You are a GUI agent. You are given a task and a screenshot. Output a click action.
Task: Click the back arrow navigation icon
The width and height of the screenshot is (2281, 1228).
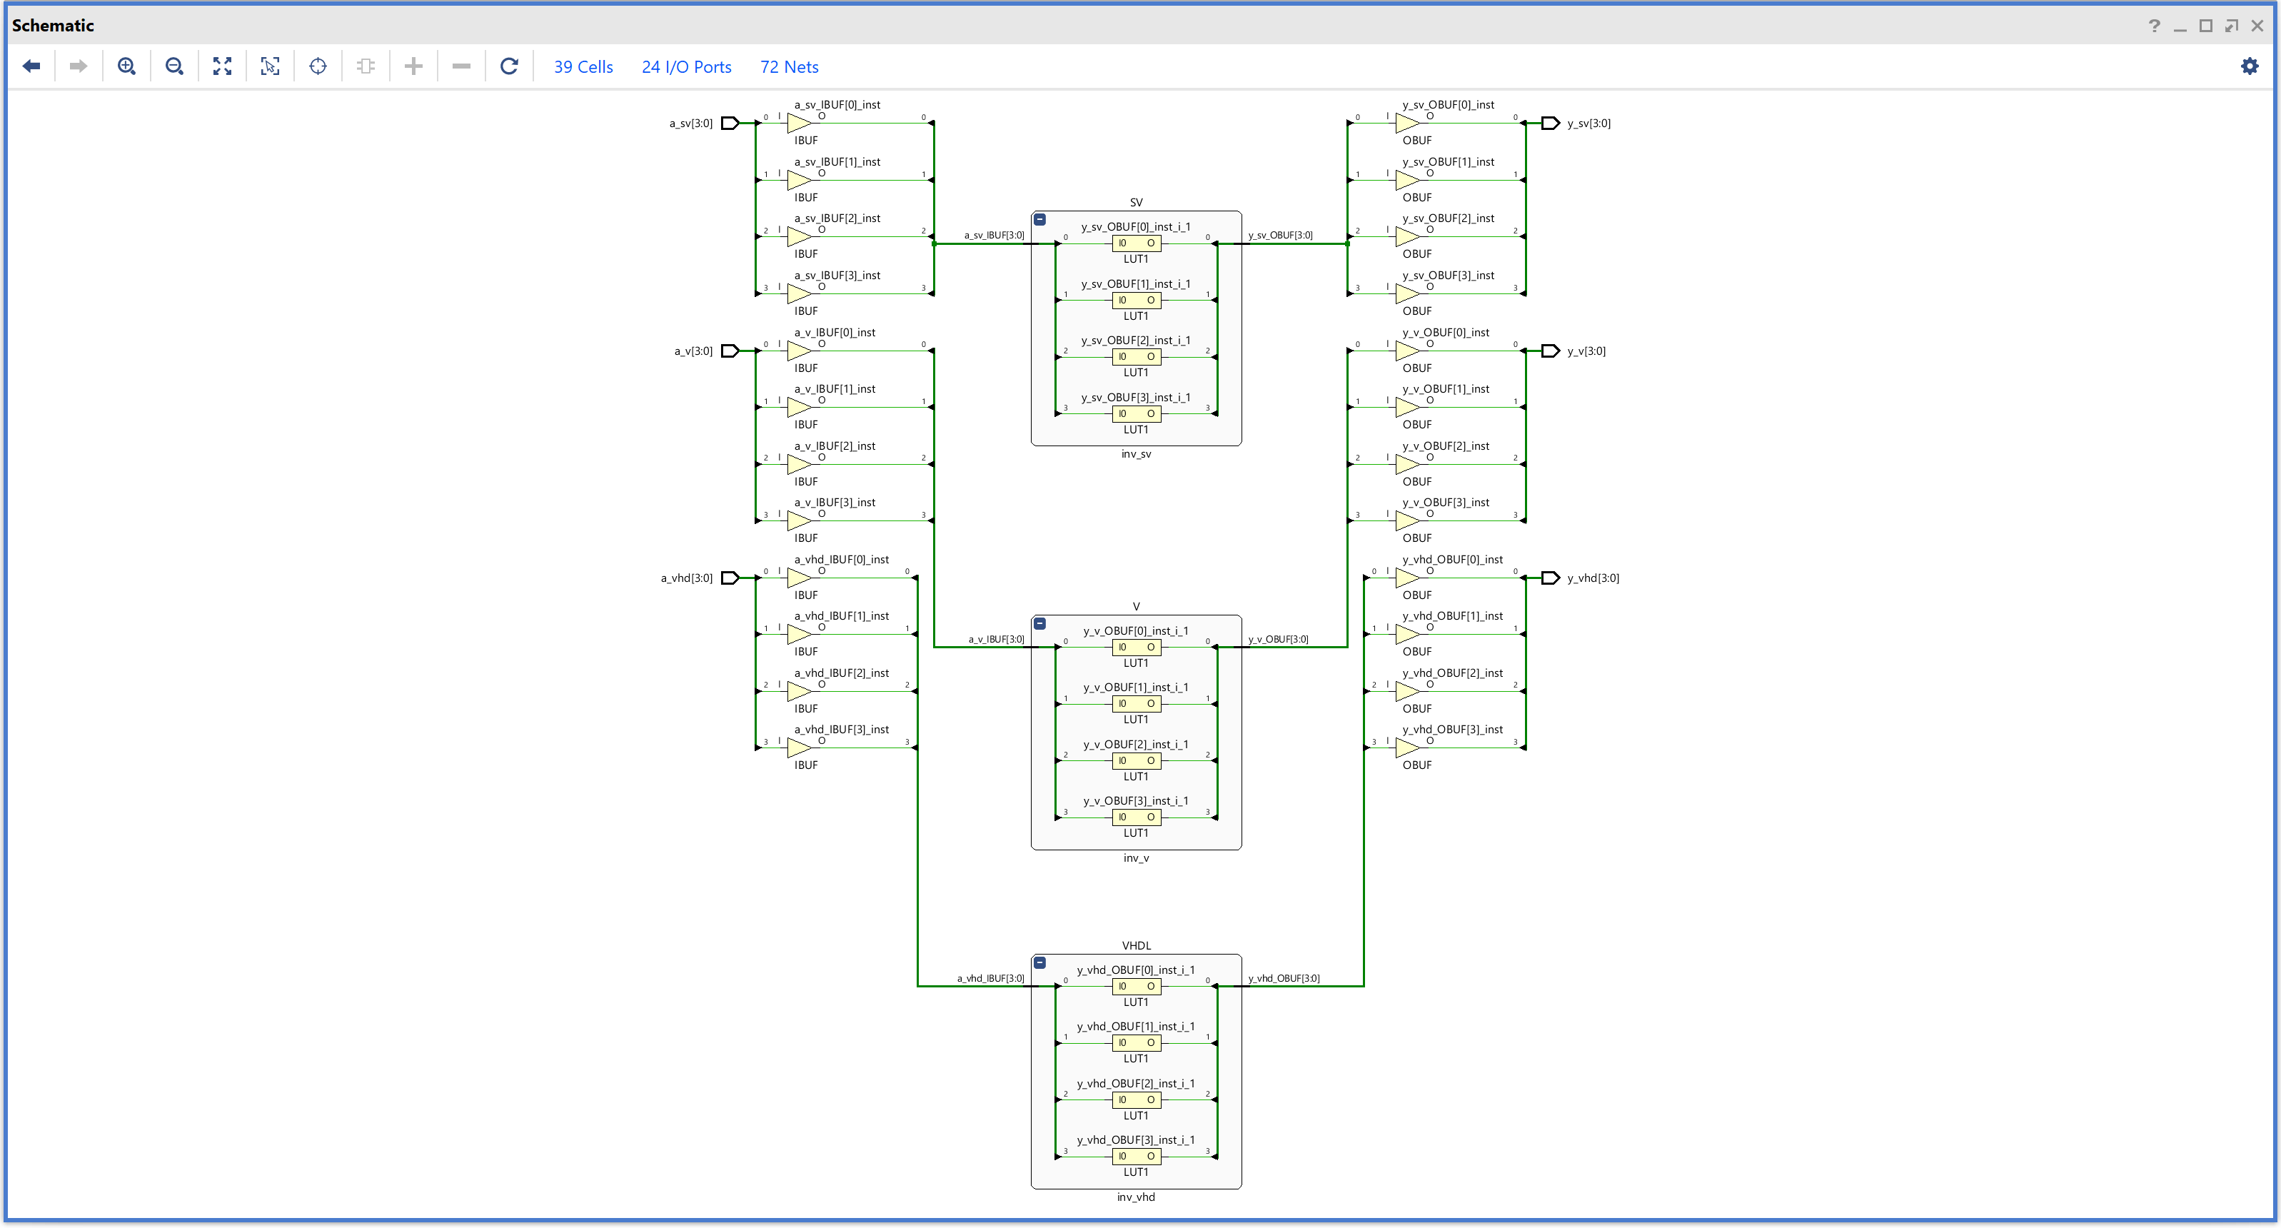[32, 66]
